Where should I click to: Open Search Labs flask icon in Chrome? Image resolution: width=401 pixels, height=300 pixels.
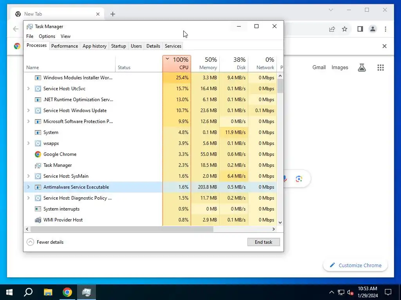[x=361, y=67]
